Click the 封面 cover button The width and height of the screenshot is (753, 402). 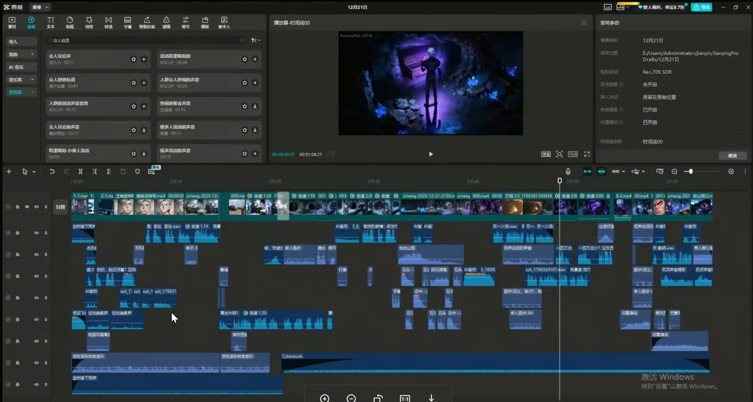[x=60, y=207]
